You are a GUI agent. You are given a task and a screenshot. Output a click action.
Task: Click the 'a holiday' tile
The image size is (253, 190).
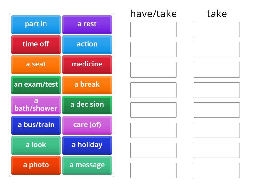tap(87, 145)
